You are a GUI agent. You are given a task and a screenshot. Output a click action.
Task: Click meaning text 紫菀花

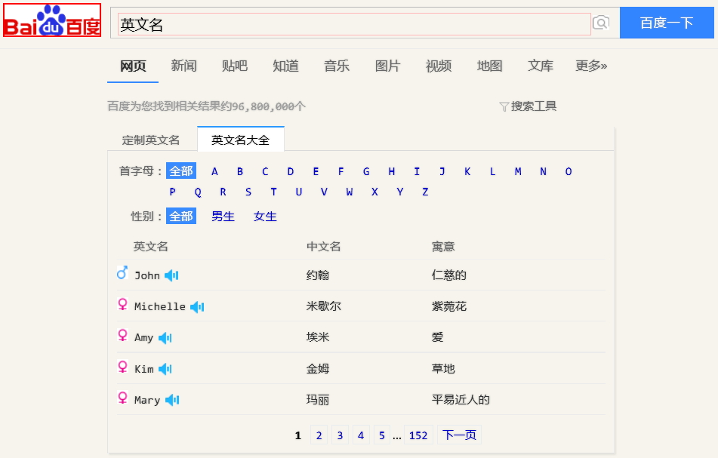[x=448, y=306]
